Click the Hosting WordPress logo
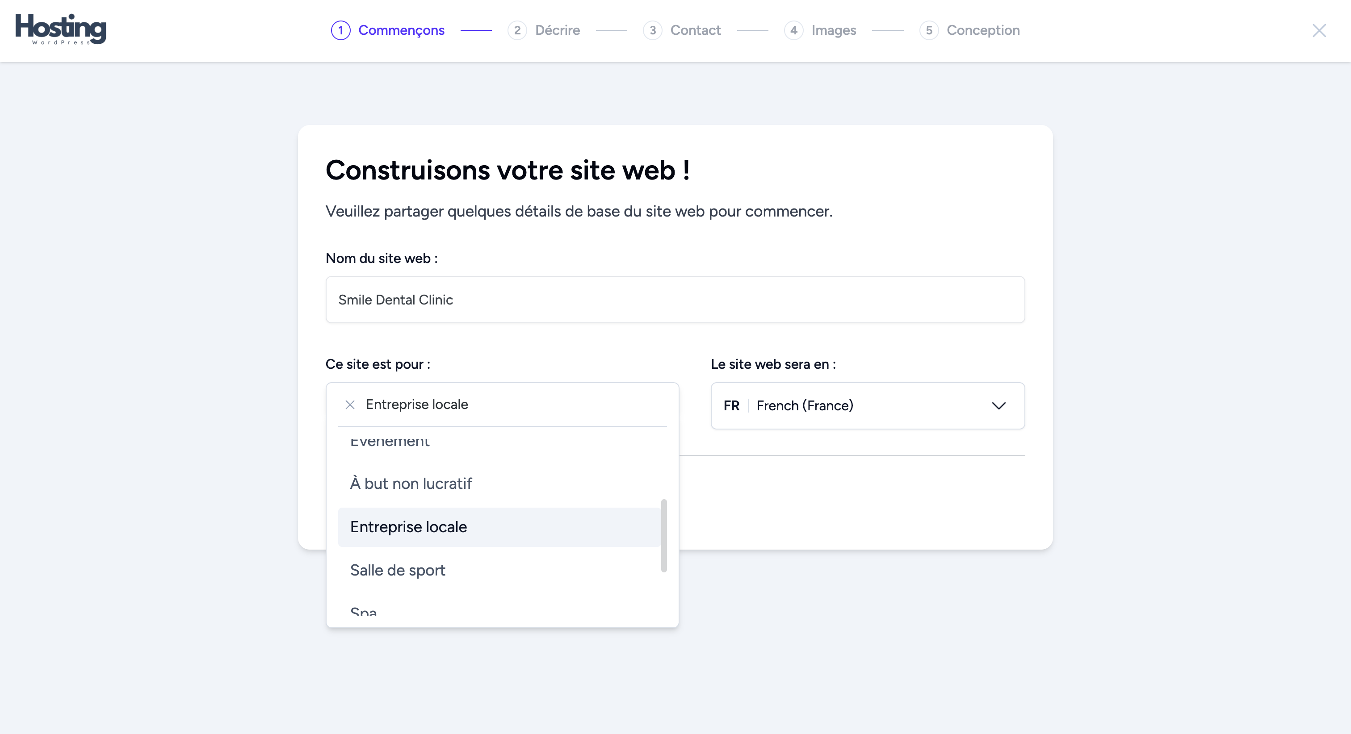Screen dimensions: 1351x734 click(61, 29)
